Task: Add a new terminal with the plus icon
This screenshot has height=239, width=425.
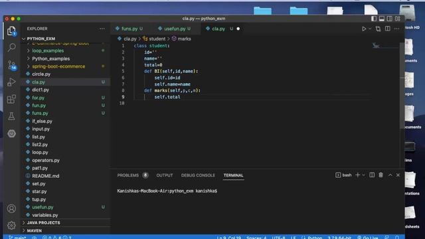Action: tap(357, 175)
